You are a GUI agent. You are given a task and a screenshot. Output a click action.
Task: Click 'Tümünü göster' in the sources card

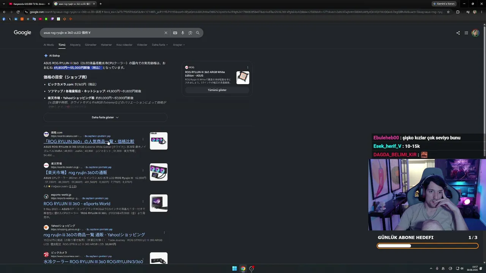click(x=217, y=90)
